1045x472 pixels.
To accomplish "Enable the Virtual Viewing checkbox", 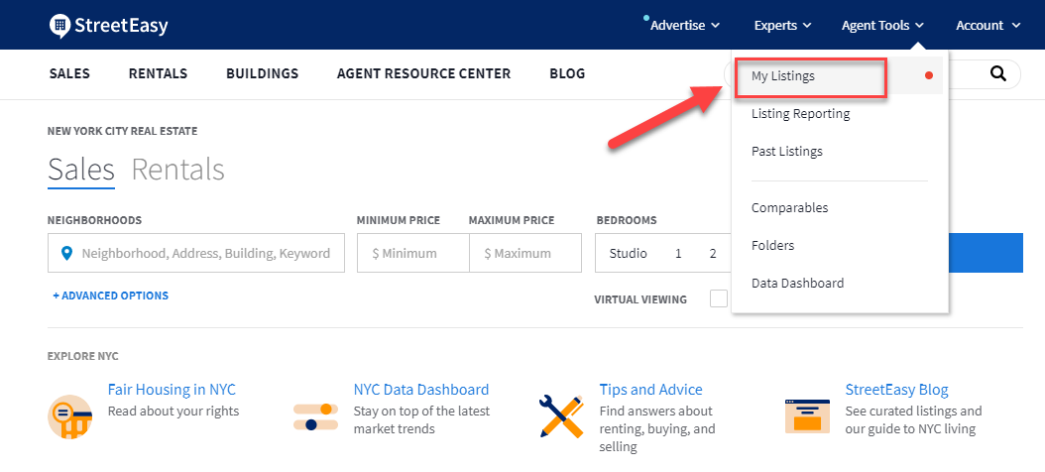I will point(719,298).
